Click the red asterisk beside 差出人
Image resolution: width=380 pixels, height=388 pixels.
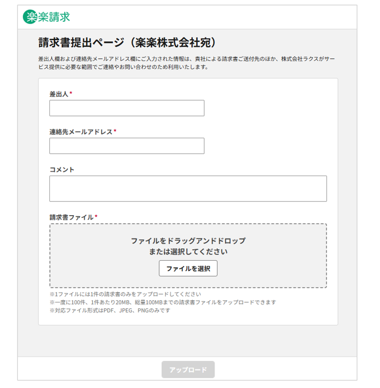(x=71, y=93)
